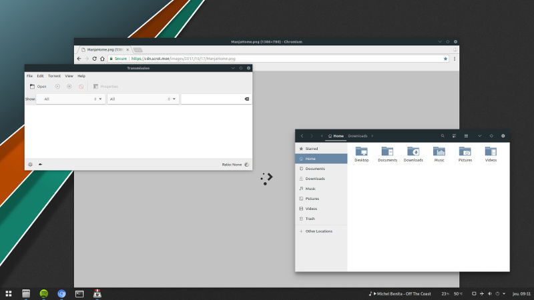This screenshot has height=300, width=534.
Task: Go to Chromium home page
Action: tap(102, 59)
